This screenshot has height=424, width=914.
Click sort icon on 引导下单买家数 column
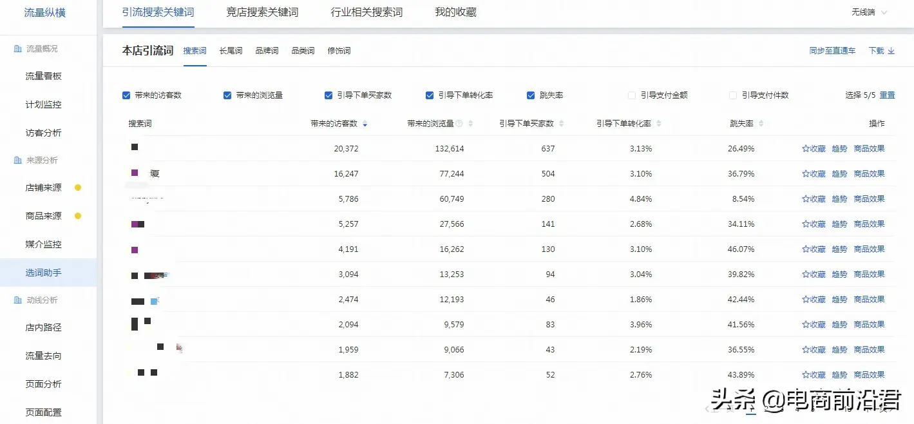pyautogui.click(x=561, y=124)
